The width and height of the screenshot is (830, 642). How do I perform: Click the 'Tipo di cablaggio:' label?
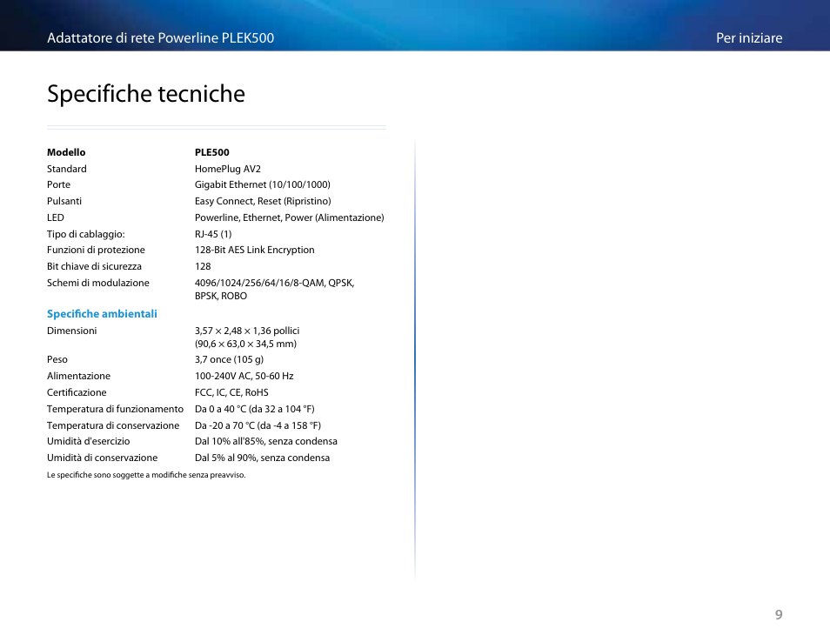coord(86,234)
